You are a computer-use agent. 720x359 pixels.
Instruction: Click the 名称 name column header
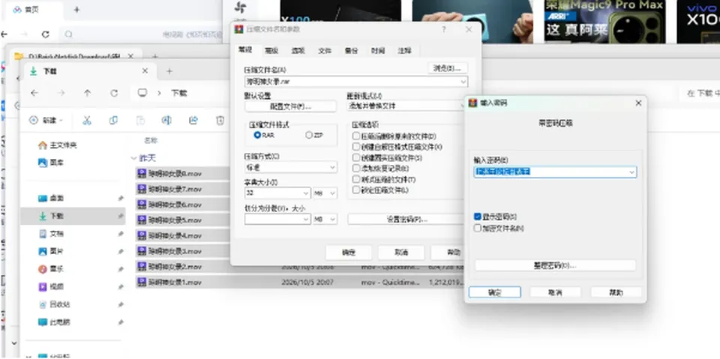151,140
